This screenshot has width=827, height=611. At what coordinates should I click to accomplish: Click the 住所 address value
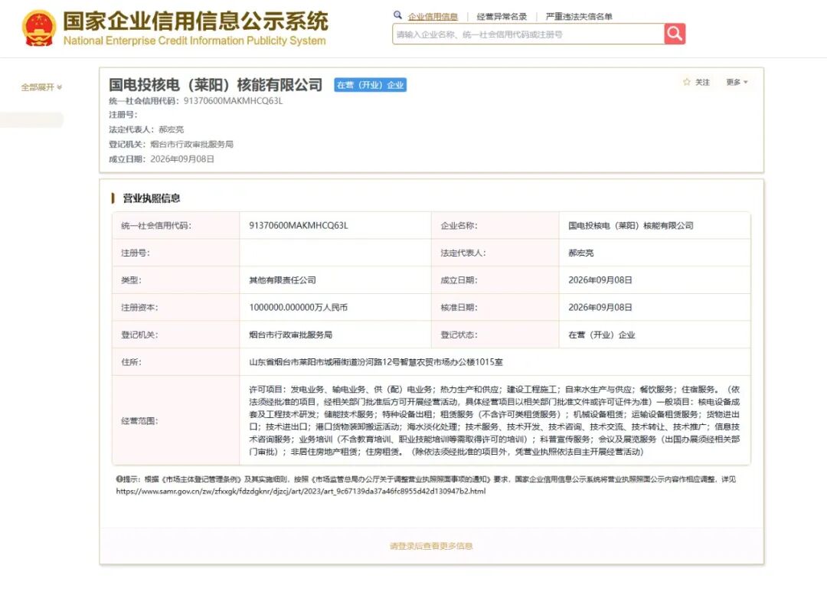(375, 362)
